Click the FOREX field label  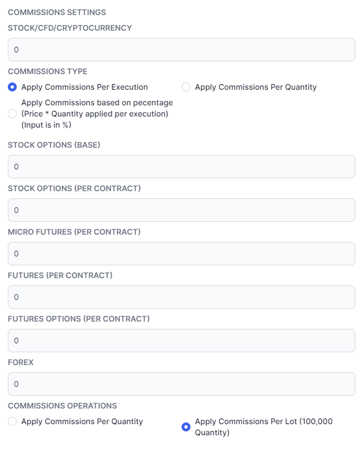[x=21, y=362]
